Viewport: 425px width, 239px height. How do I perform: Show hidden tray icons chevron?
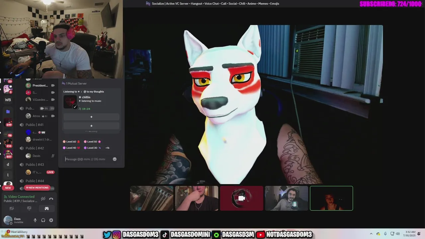click(x=371, y=234)
